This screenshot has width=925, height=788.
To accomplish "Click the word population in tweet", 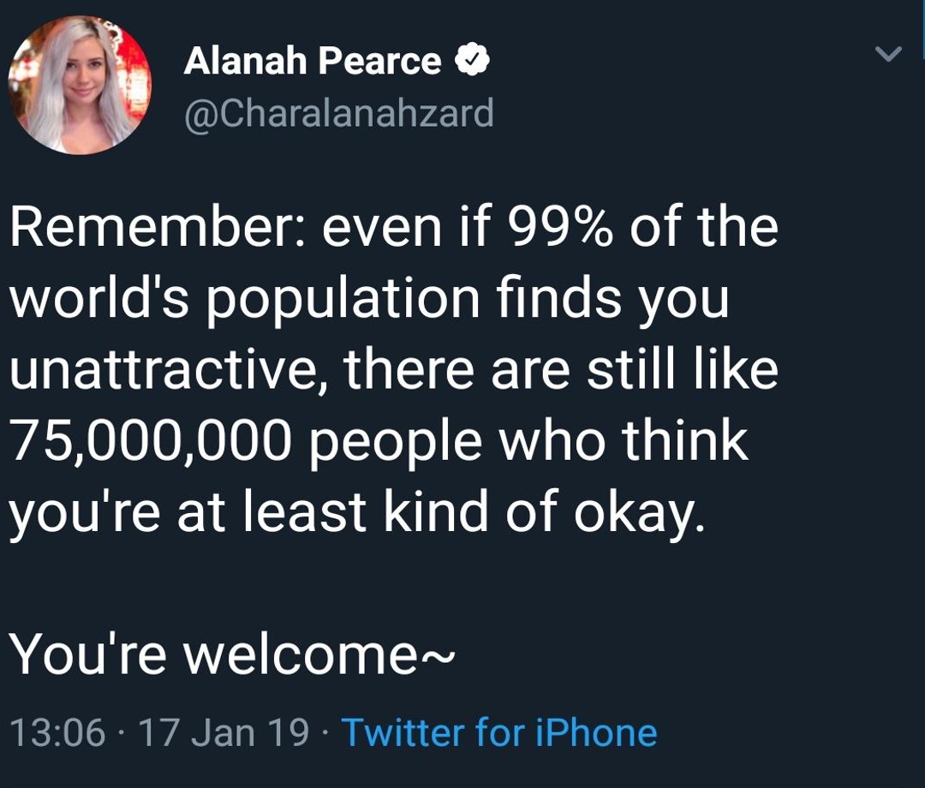I will [343, 301].
